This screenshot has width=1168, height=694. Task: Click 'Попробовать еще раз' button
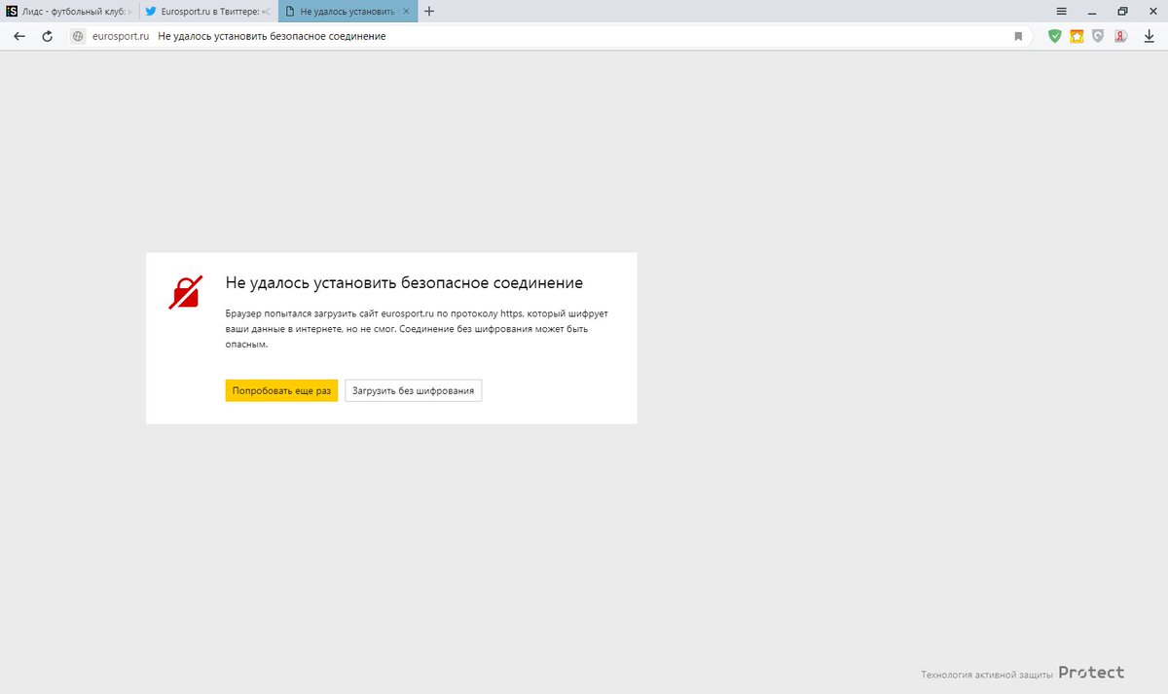(281, 390)
